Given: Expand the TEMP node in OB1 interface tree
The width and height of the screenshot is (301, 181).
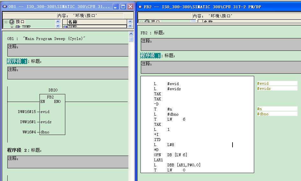Looking at the screenshot, I should pyautogui.click(x=12, y=27).
